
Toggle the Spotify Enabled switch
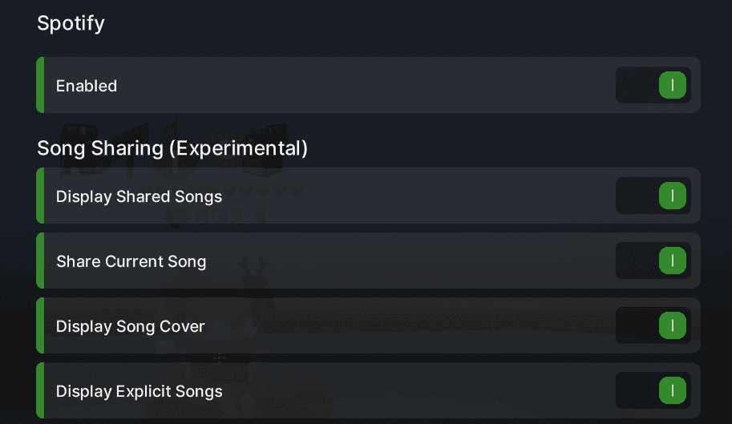click(x=653, y=85)
